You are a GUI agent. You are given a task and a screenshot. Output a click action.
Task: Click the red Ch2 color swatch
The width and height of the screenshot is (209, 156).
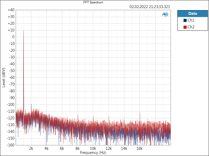pyautogui.click(x=185, y=27)
